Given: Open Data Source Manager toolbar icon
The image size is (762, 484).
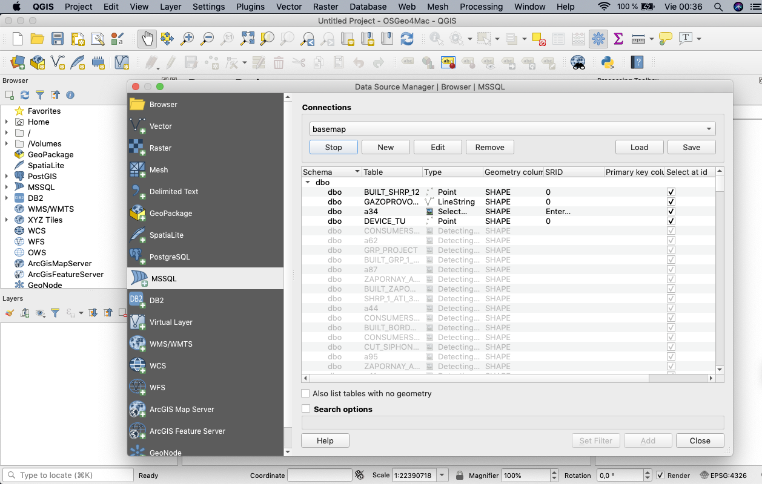Looking at the screenshot, I should pos(18,62).
